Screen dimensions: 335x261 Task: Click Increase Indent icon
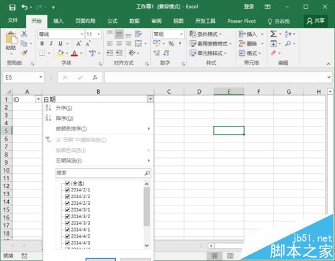(119, 53)
